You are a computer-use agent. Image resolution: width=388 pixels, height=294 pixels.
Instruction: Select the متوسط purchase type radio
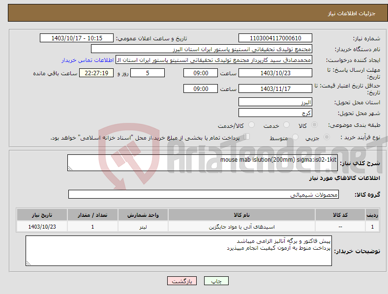pyautogui.click(x=295, y=137)
